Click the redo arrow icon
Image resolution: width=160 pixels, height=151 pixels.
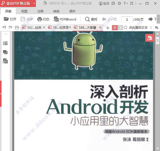[x=10, y=27]
